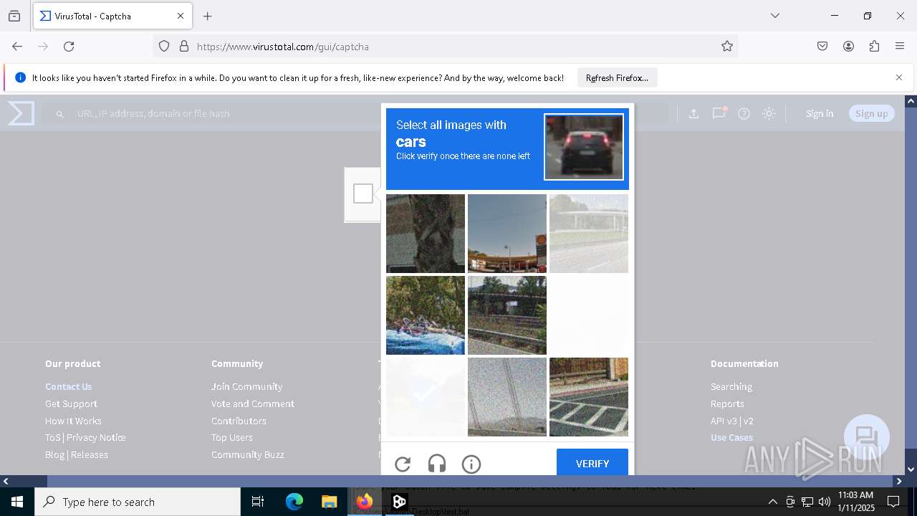This screenshot has height=516, width=917.
Task: Reload the page in Firefox
Action: [x=69, y=47]
